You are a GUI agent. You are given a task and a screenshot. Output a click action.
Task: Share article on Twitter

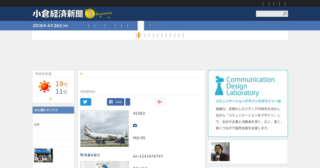point(86,102)
